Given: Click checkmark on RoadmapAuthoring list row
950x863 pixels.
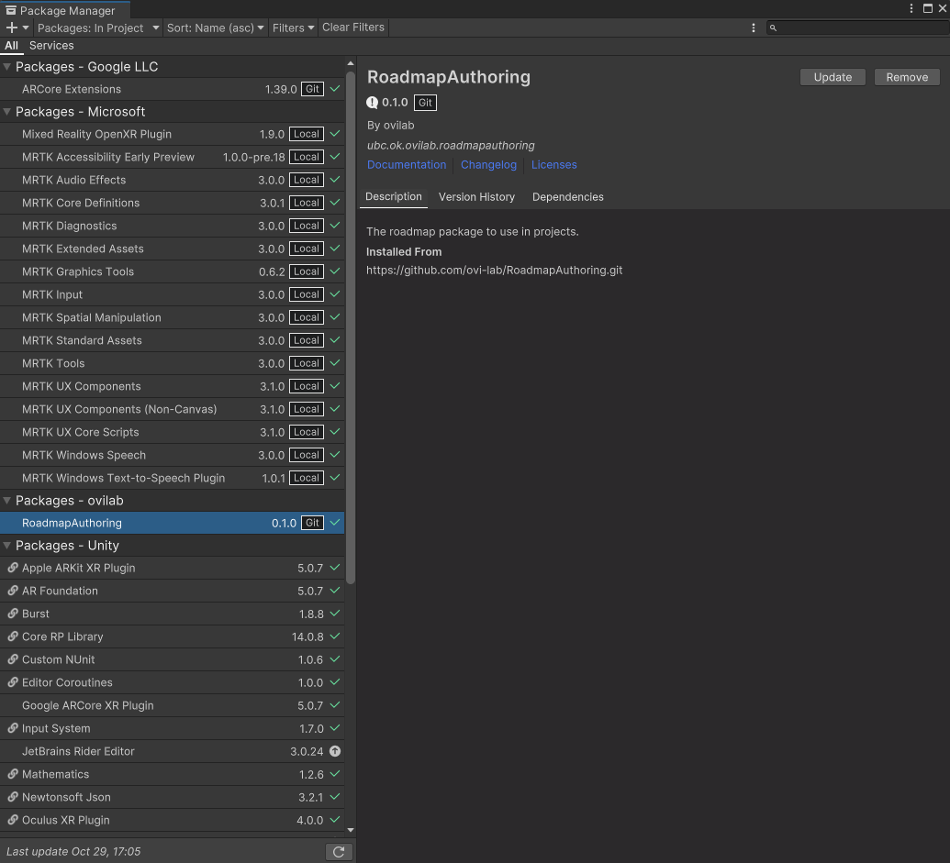Looking at the screenshot, I should [335, 522].
